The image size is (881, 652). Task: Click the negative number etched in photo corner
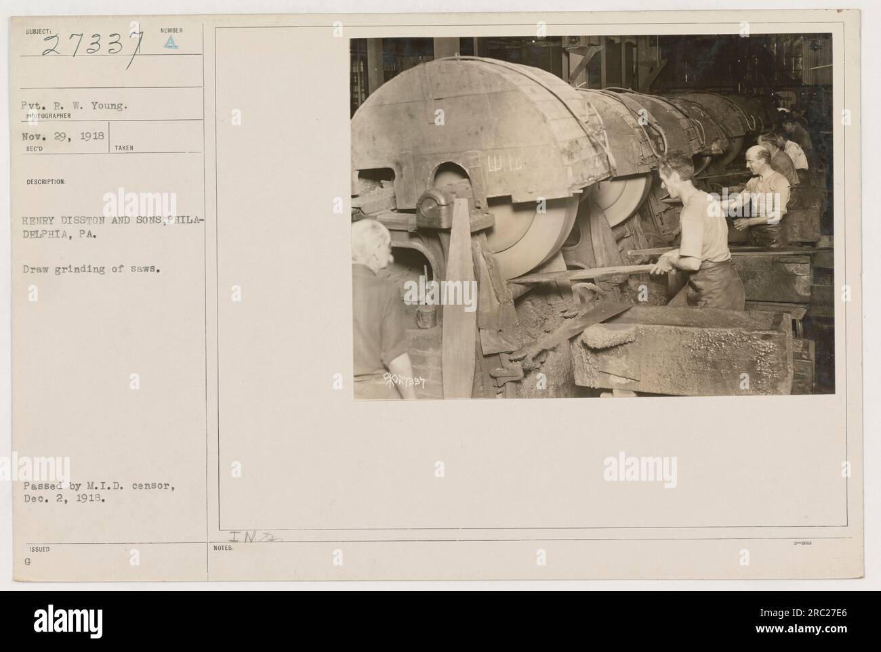404,381
